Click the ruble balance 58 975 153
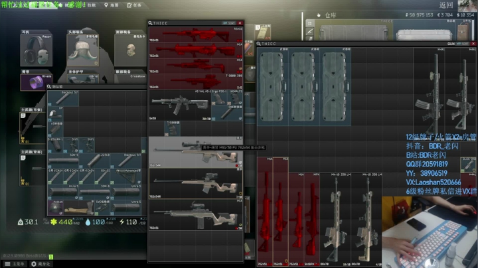The image size is (478, 268). point(419,15)
